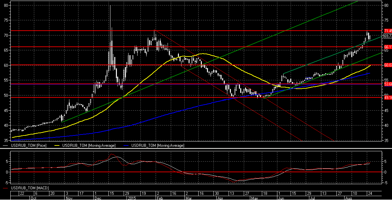Select the 66.11 red price level label
The image size is (392, 209).
pyautogui.click(x=387, y=47)
